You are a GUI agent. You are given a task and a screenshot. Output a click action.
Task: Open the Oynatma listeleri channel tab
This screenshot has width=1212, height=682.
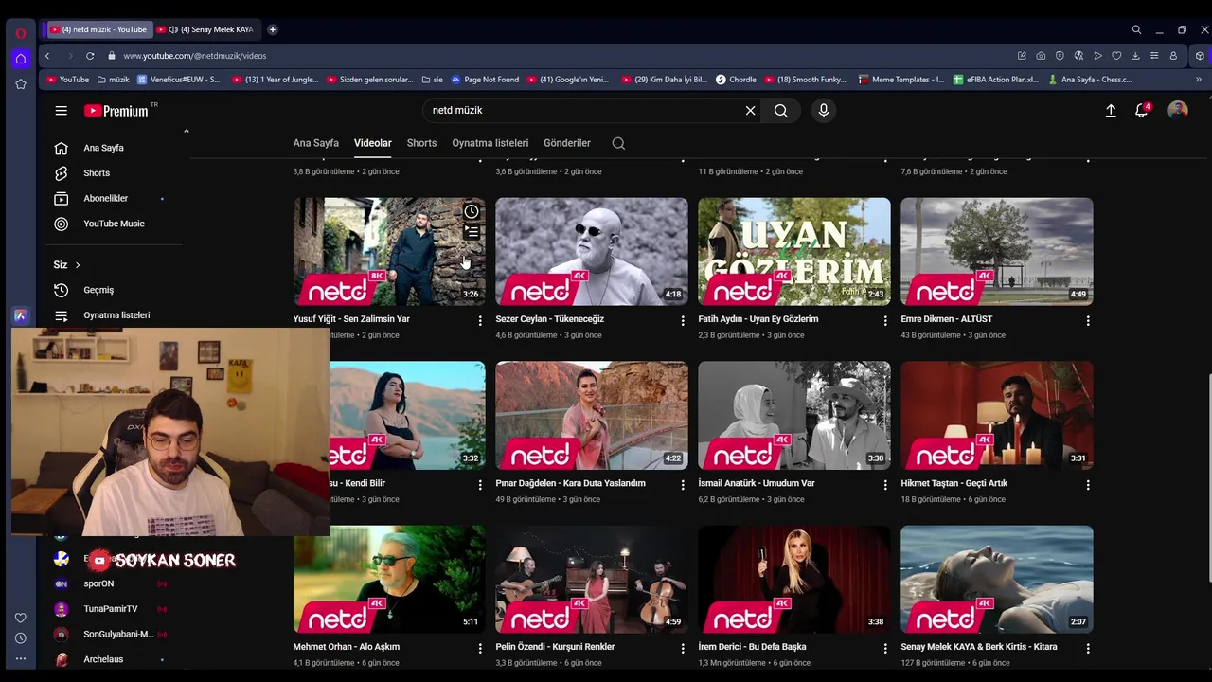click(490, 143)
